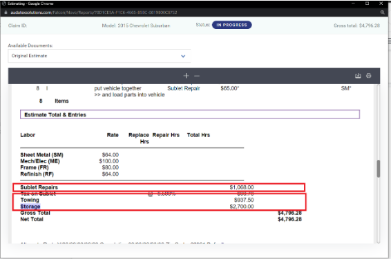
Task: Click the Sublet Repairs label
Action: tap(39, 187)
